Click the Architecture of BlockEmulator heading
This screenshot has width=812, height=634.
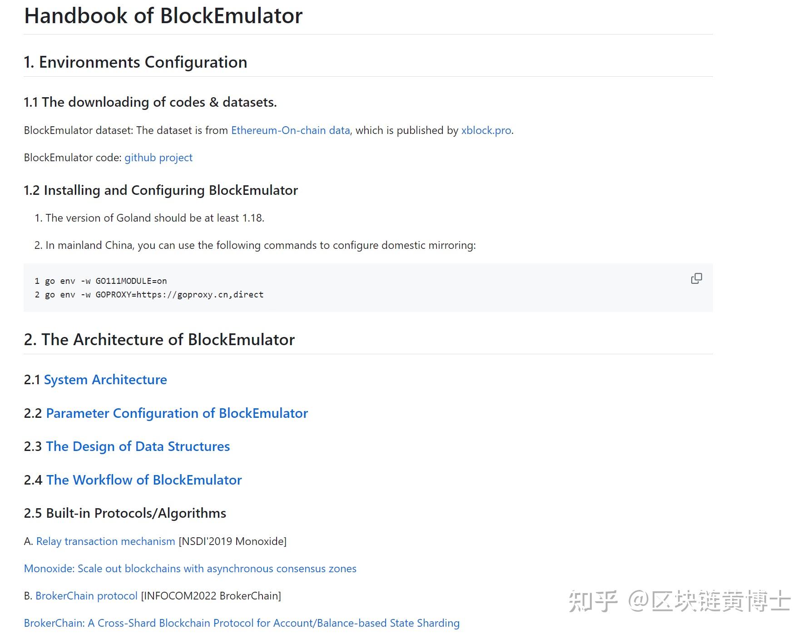159,339
